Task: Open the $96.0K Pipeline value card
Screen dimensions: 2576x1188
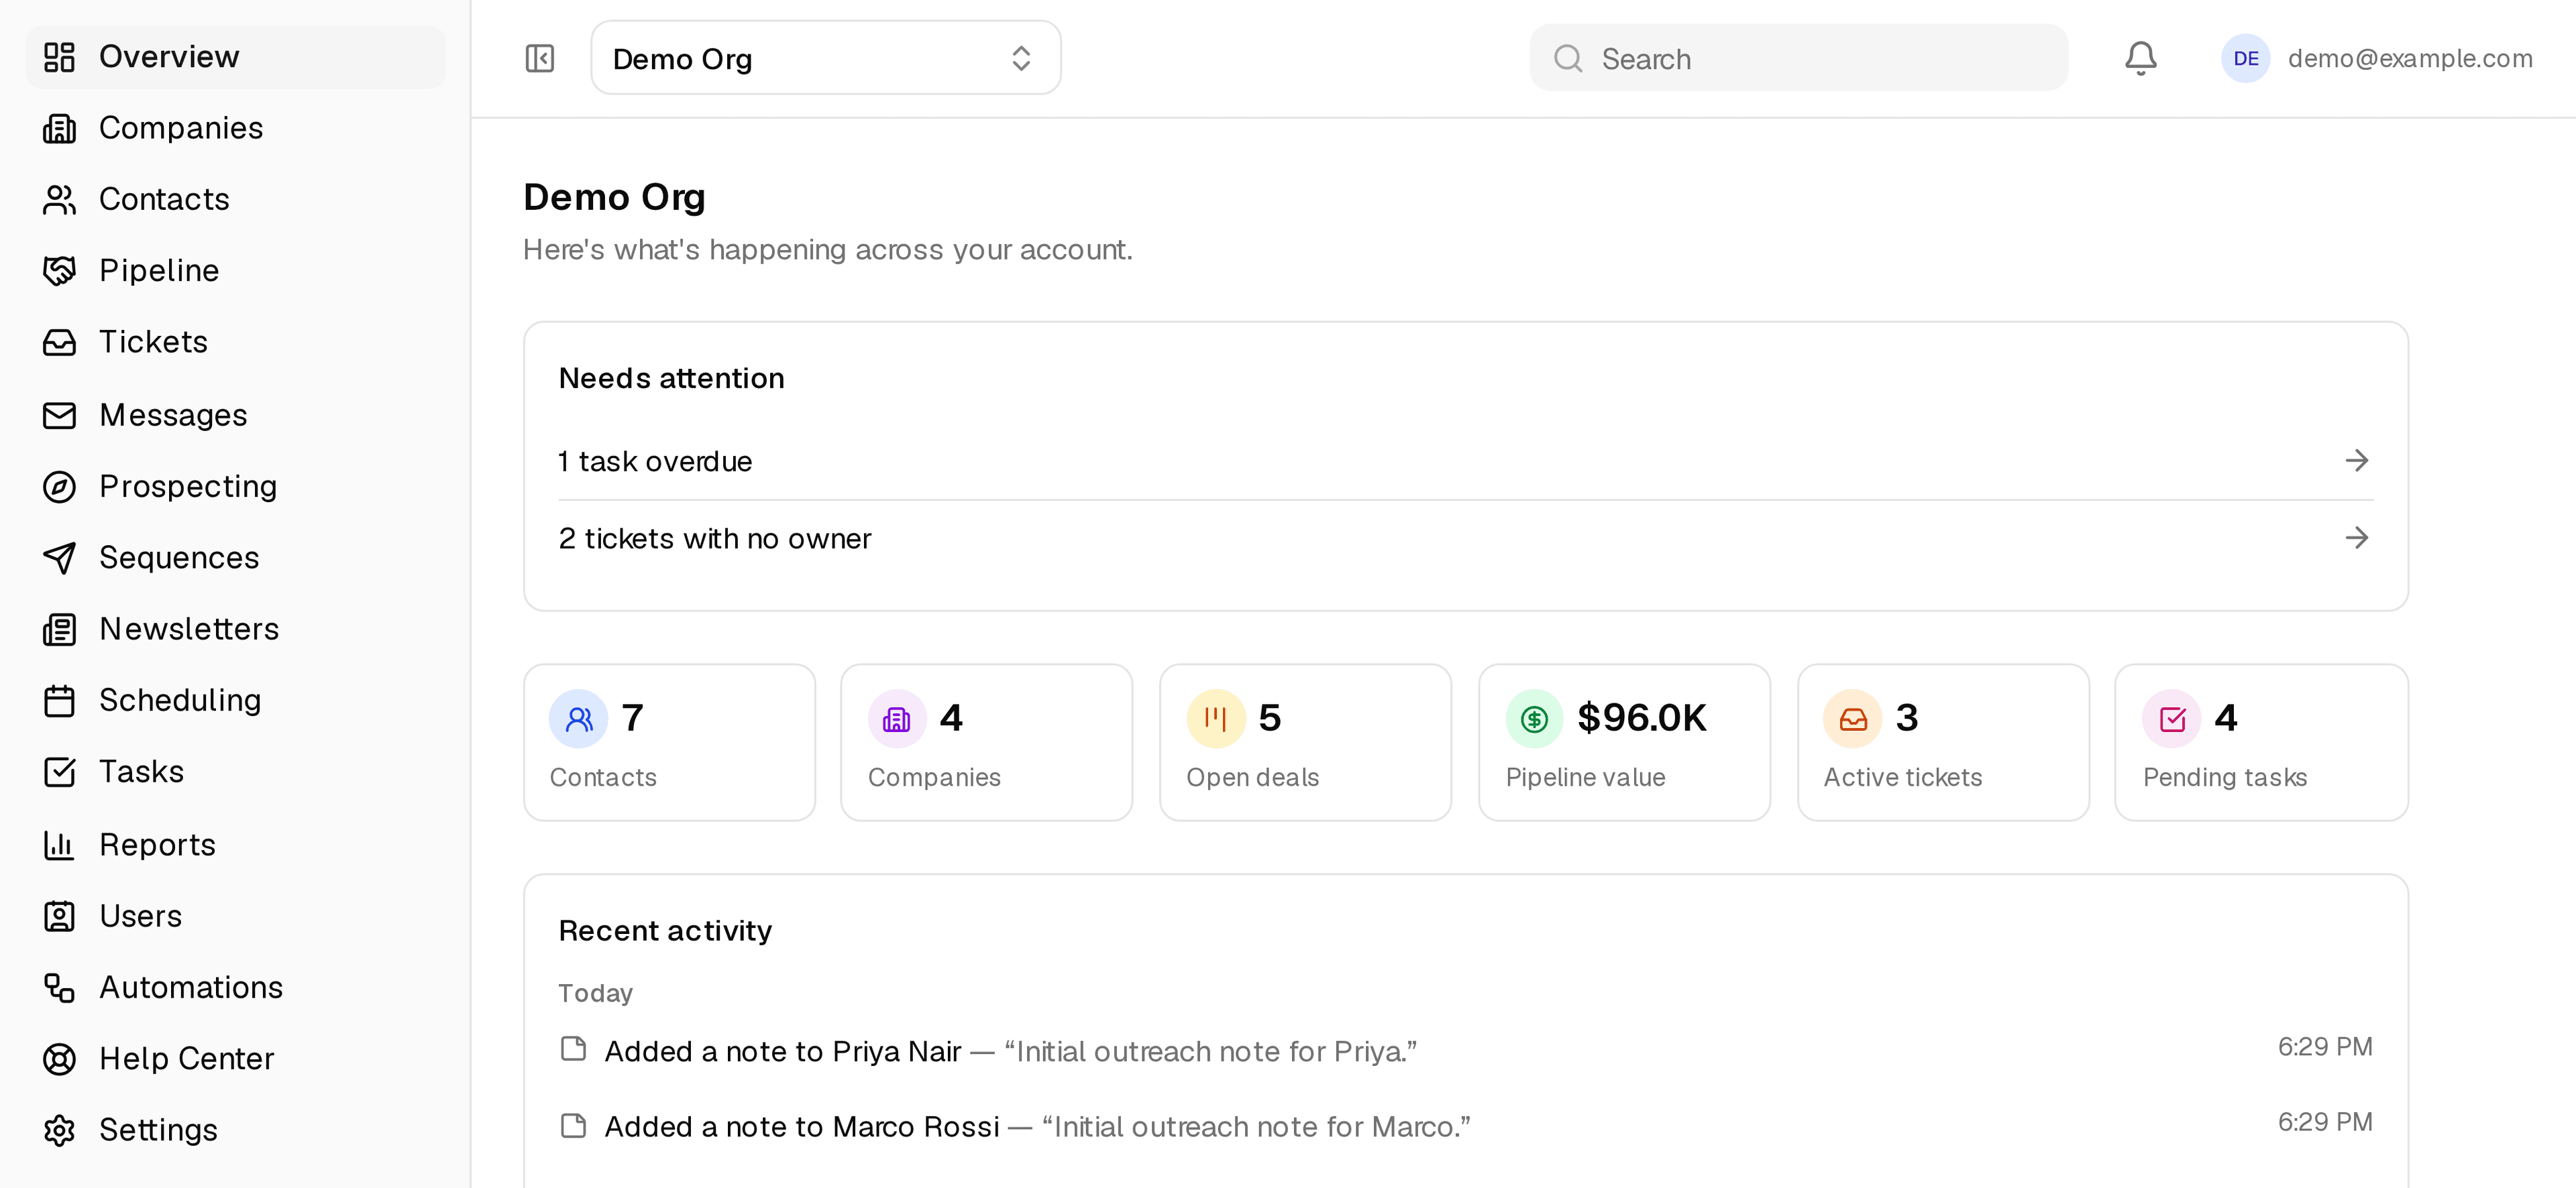Action: tap(1624, 742)
